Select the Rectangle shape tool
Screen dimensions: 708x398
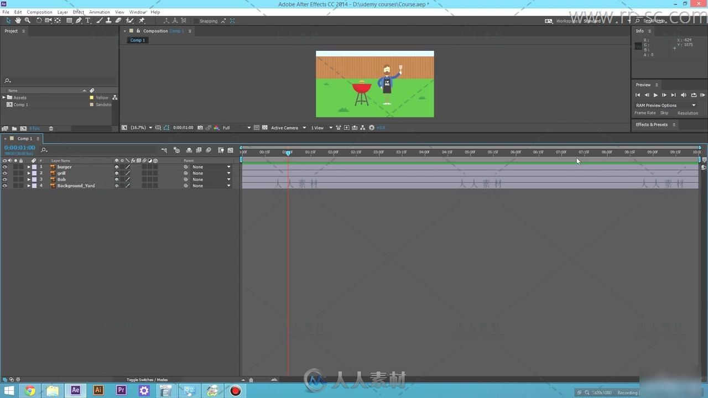[x=69, y=20]
